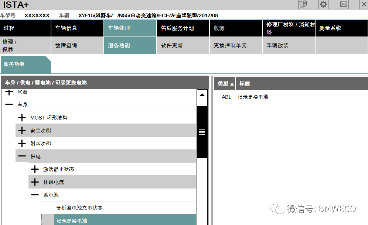368x225 pixels.
Task: Open the 车辆信息 tab
Action: coord(78,28)
